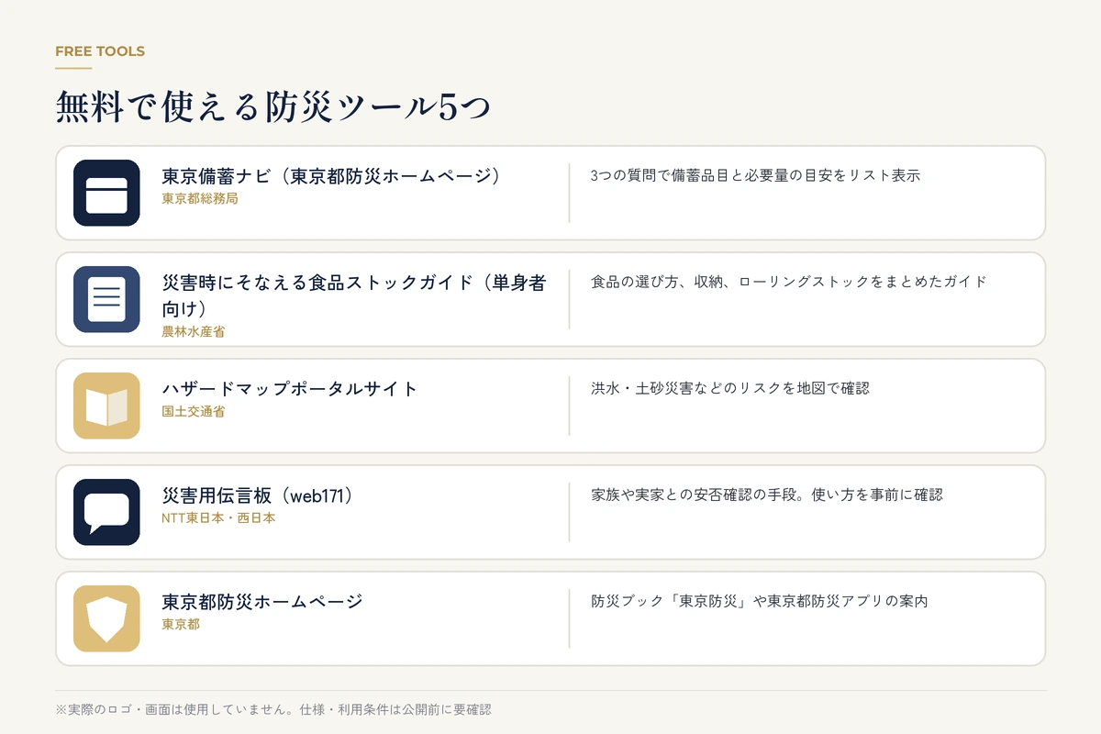1101x734 pixels.
Task: Click the 東京都 publisher label in the last card
Action: point(181,624)
